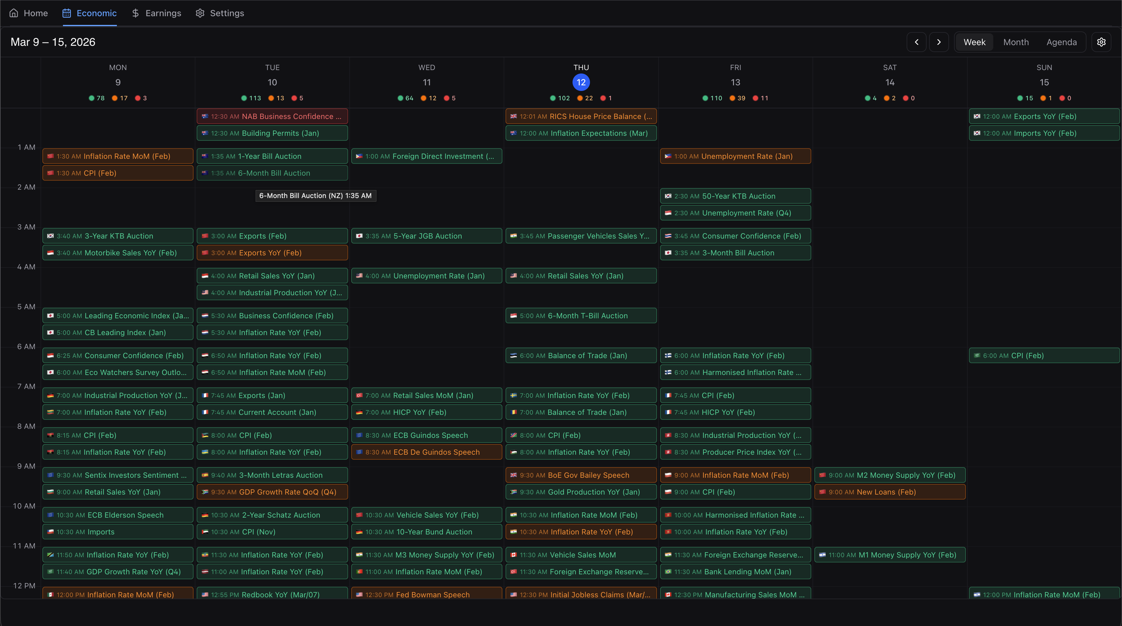Click the green event count dot under Monday

pyautogui.click(x=91, y=98)
